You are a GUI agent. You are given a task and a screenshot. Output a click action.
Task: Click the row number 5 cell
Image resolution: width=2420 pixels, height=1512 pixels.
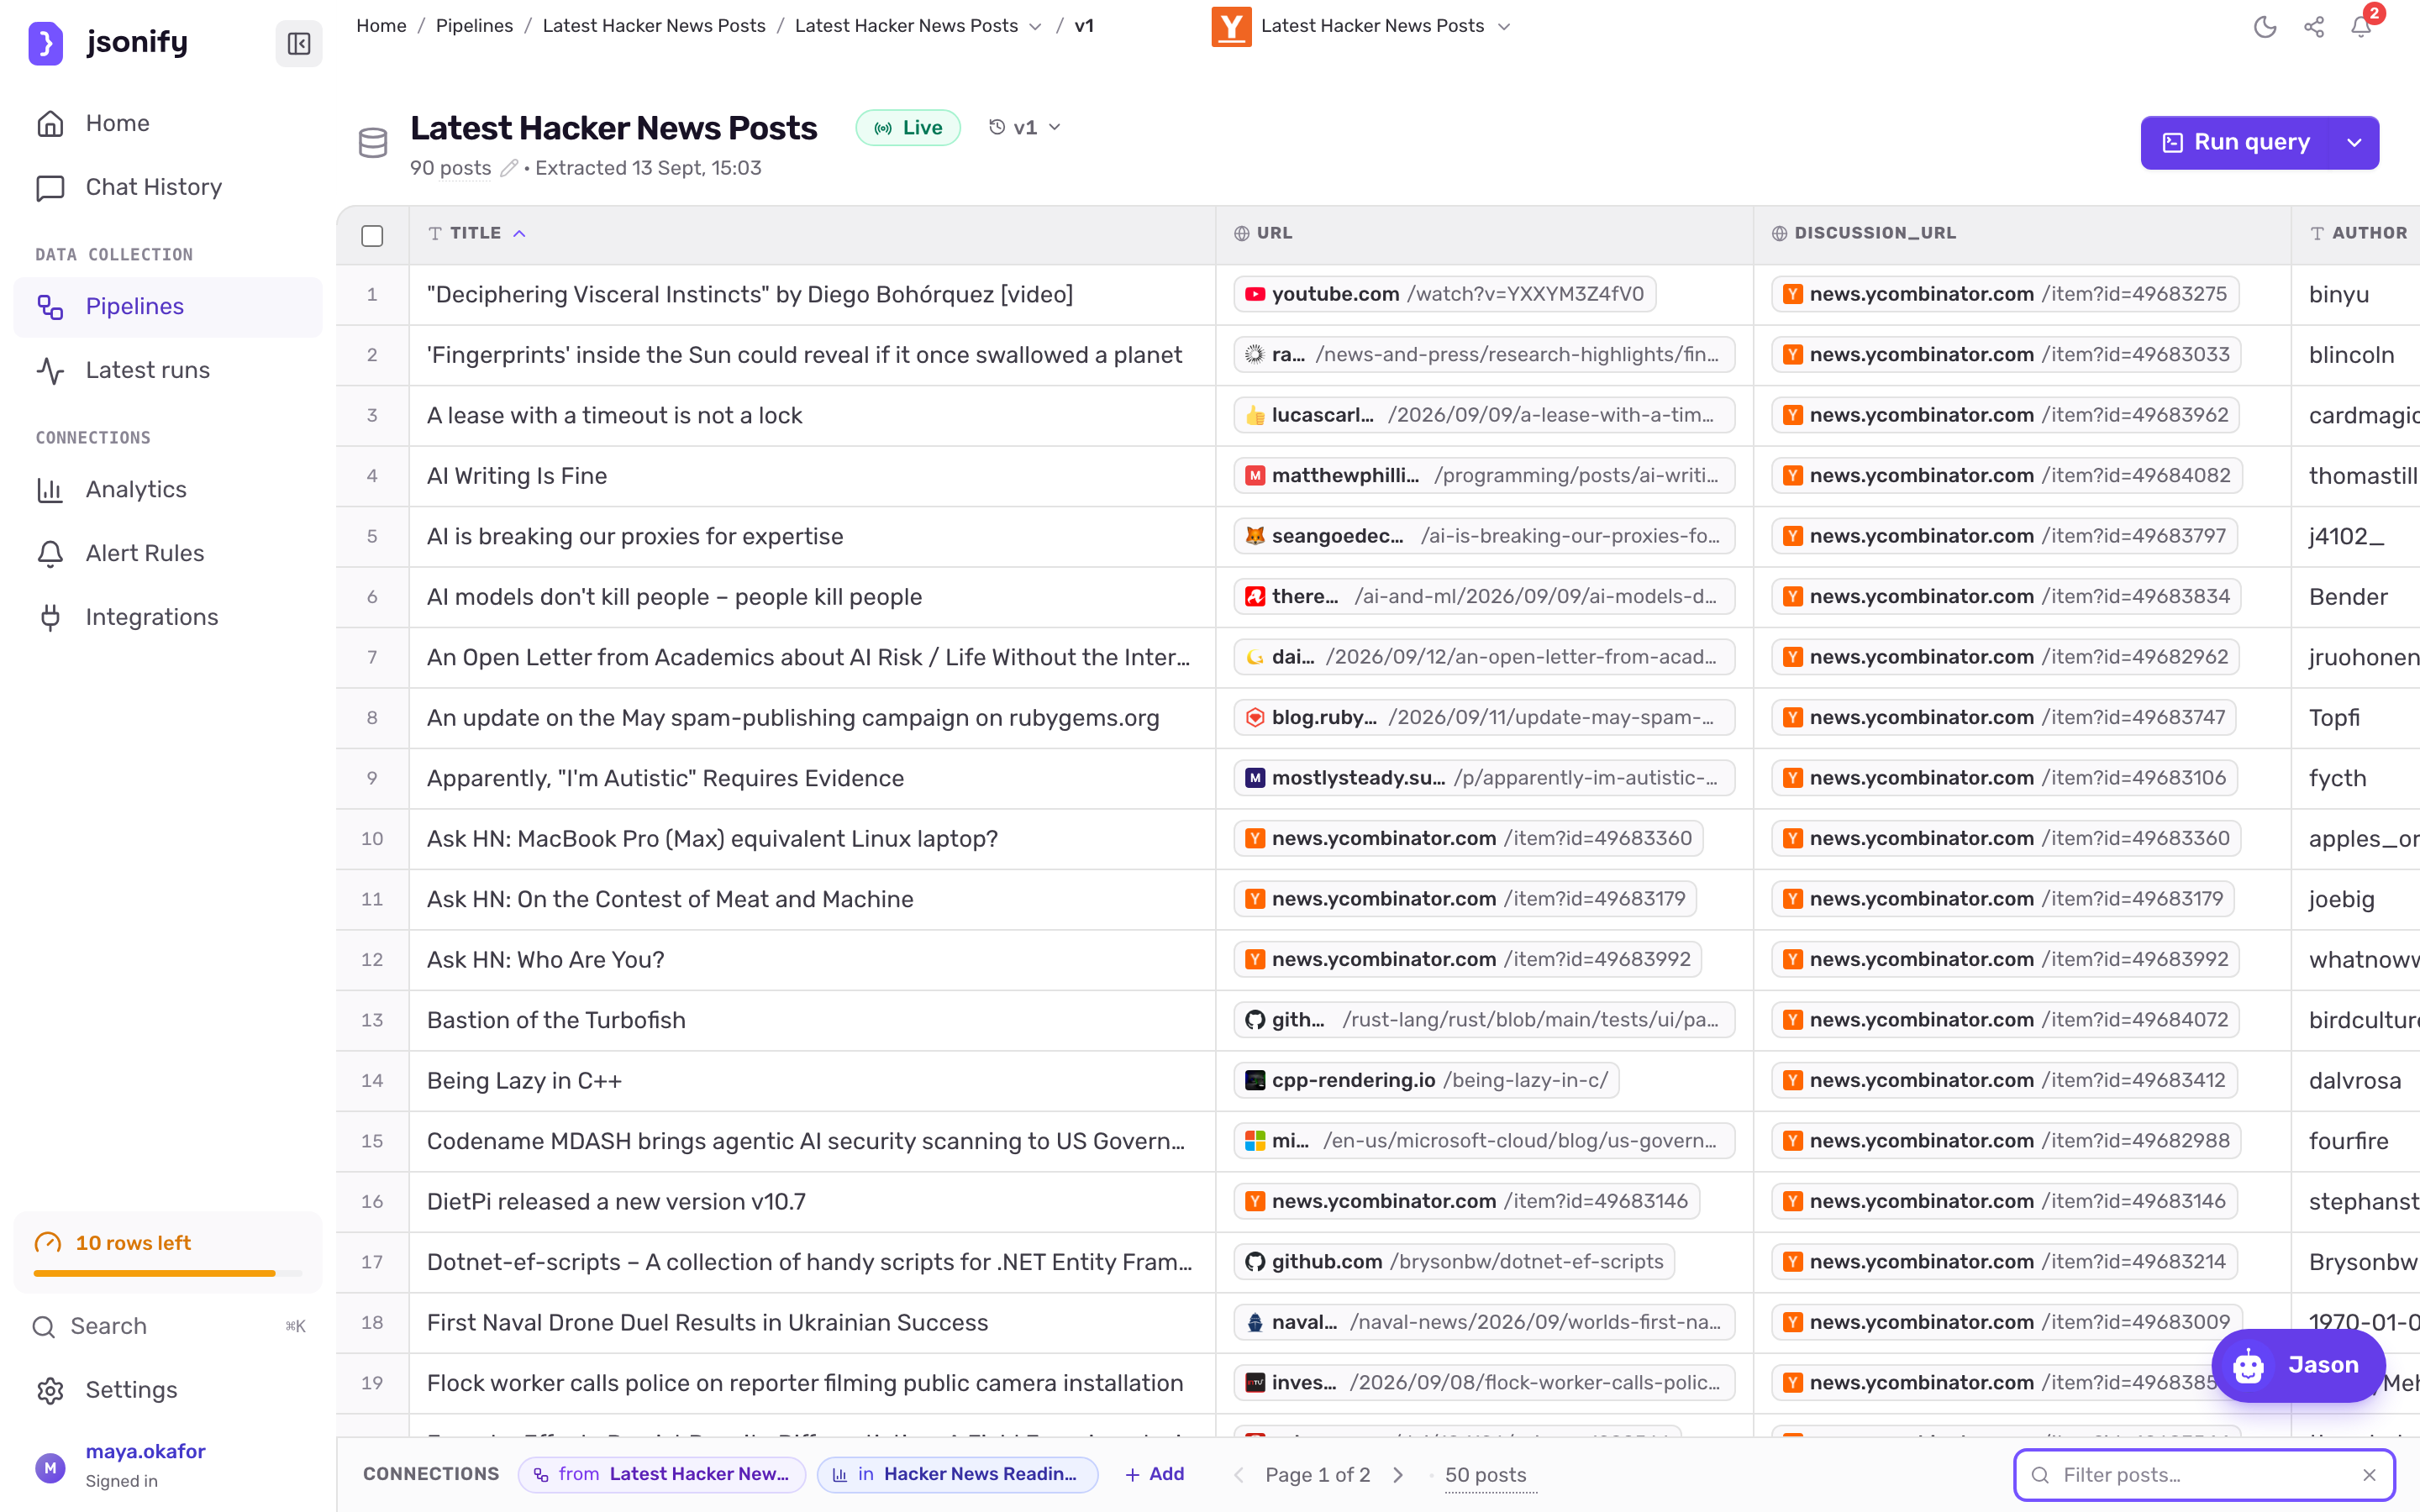pyautogui.click(x=372, y=536)
